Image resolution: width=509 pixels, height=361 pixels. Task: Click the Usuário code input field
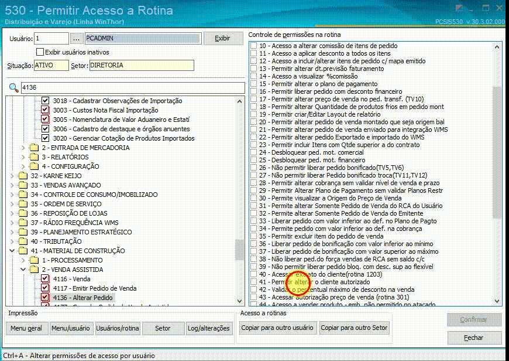pos(51,38)
